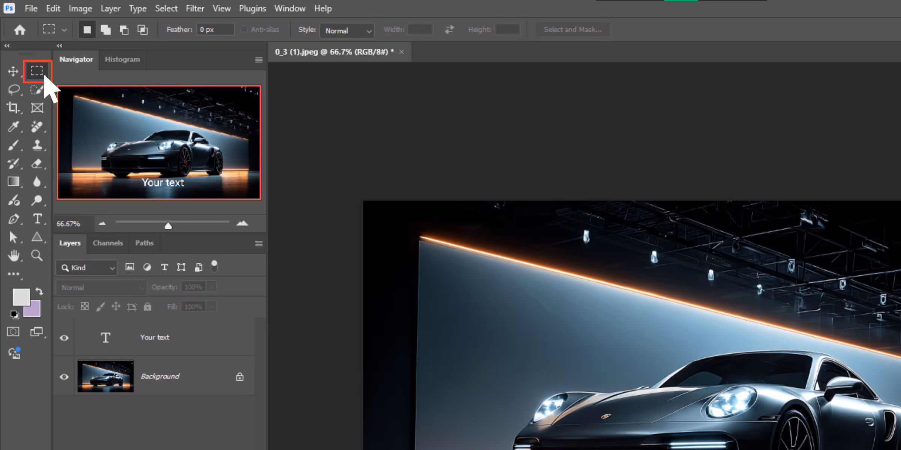Open the Kind filter dropdown
This screenshot has height=450, width=901.
87,268
